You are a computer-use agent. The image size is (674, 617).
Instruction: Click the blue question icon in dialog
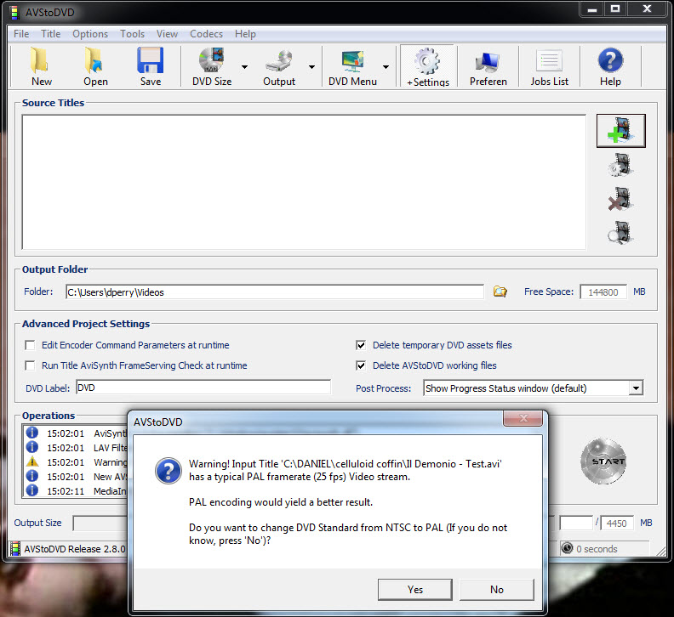[x=168, y=471]
